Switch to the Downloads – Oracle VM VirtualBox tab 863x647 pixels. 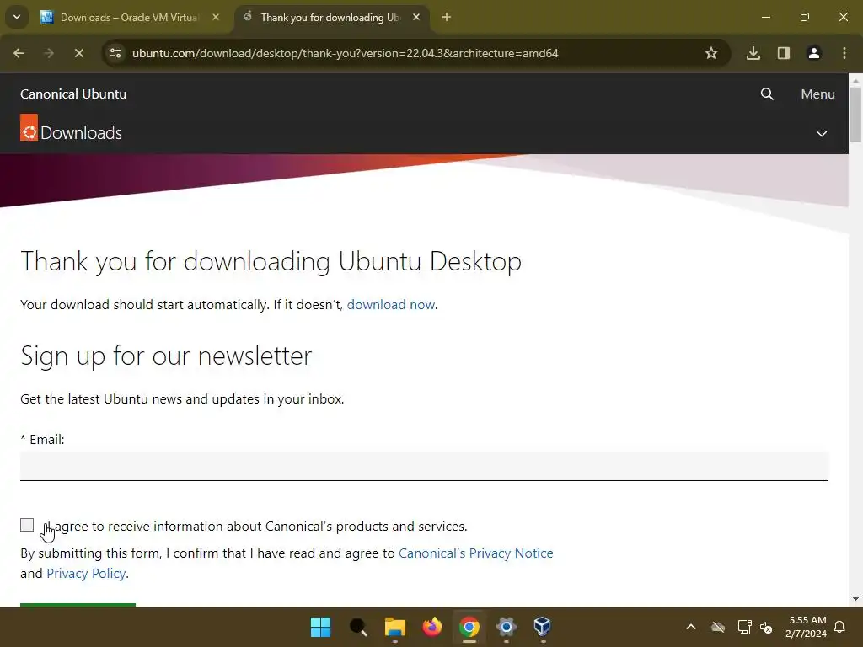point(127,17)
